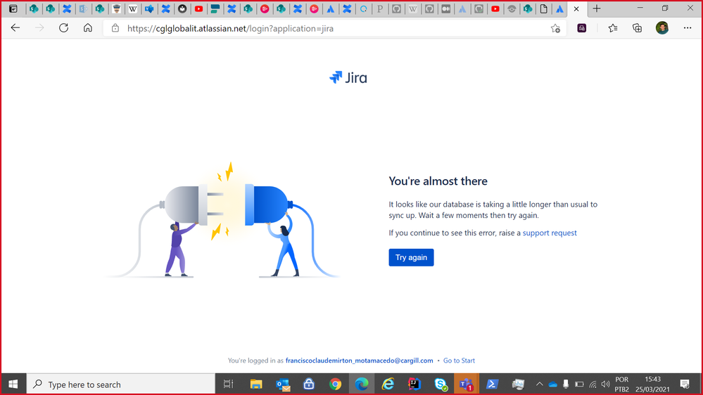Click the "You're almost there" heading
Screen dimensions: 703x395
point(438,181)
